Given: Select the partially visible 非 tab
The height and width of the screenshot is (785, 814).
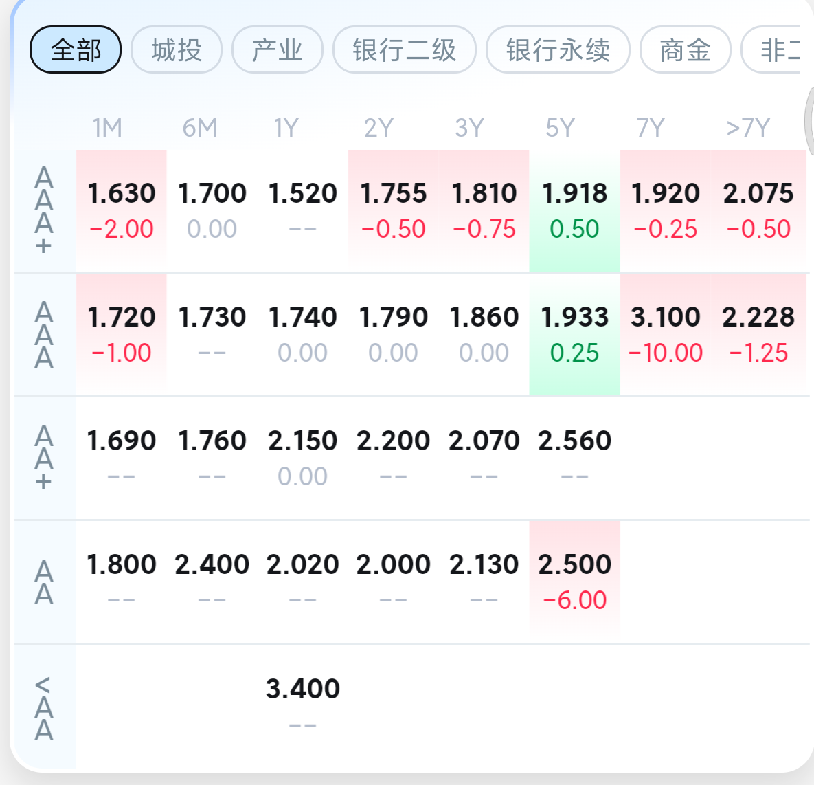Looking at the screenshot, I should tap(773, 50).
